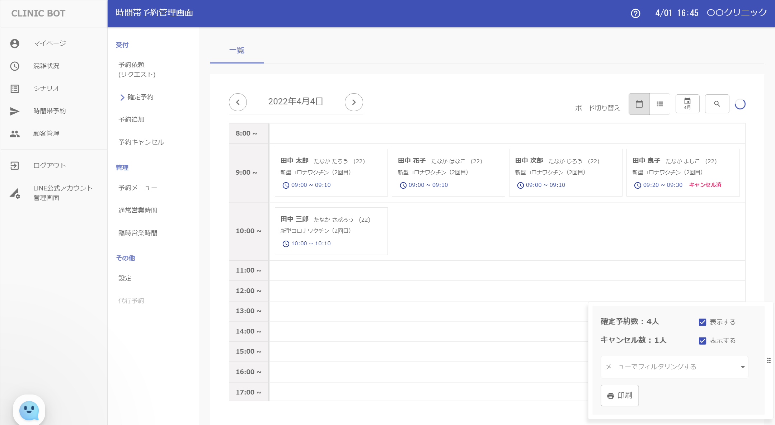Switch to list board view icon
Image resolution: width=775 pixels, height=425 pixels.
tap(659, 104)
